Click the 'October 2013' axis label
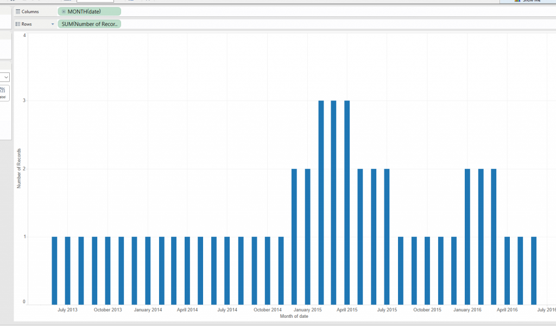The width and height of the screenshot is (556, 326). [x=108, y=310]
